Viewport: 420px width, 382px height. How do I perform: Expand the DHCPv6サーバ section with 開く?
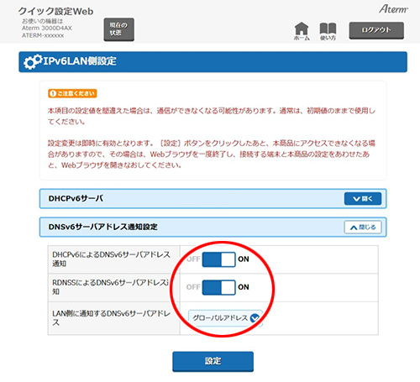pyautogui.click(x=363, y=199)
